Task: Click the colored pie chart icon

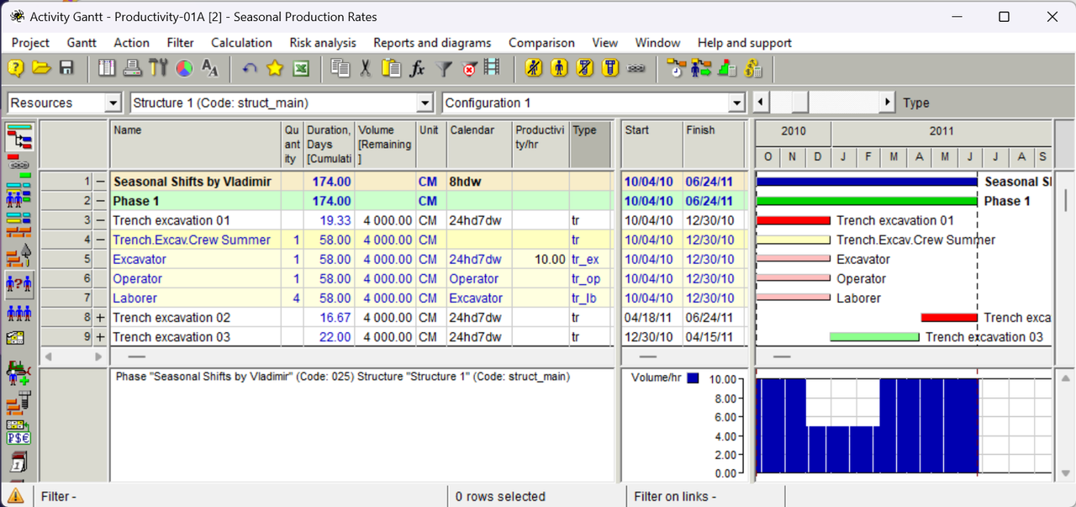Action: click(x=184, y=69)
